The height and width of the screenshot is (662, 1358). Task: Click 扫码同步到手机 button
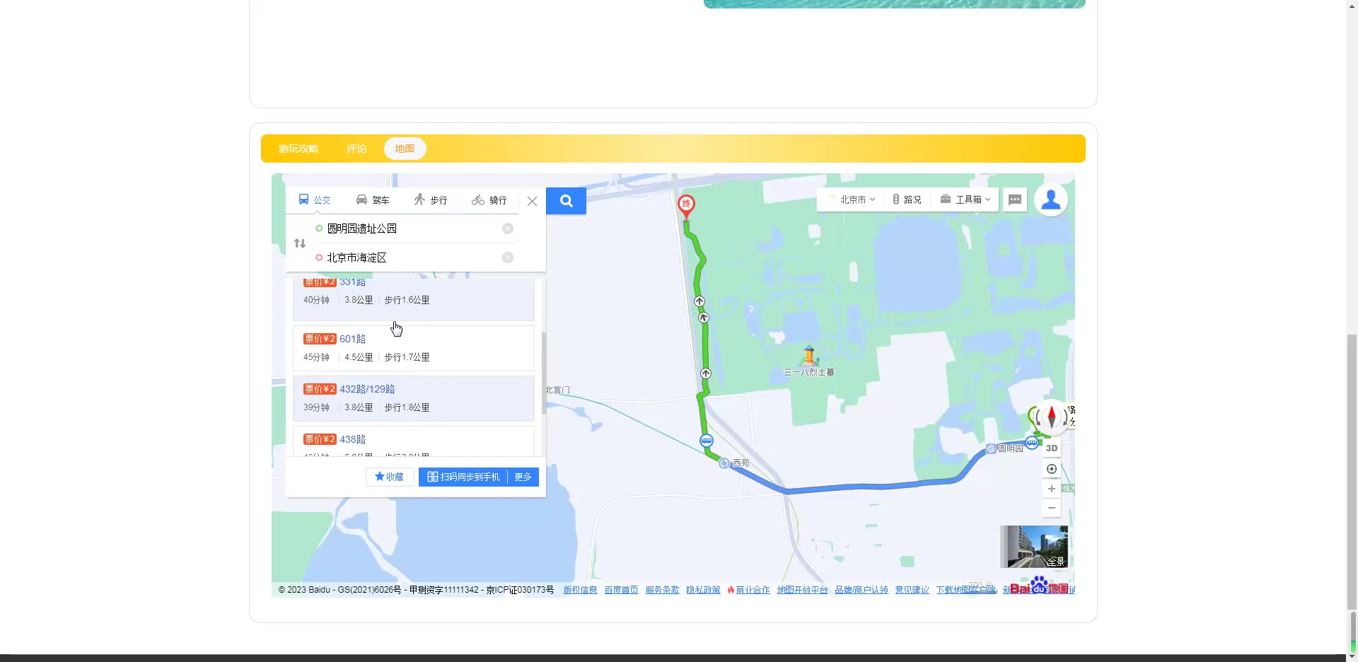[463, 477]
